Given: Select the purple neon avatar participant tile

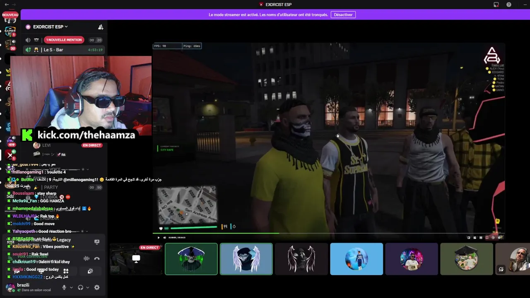Looking at the screenshot, I should point(411,259).
